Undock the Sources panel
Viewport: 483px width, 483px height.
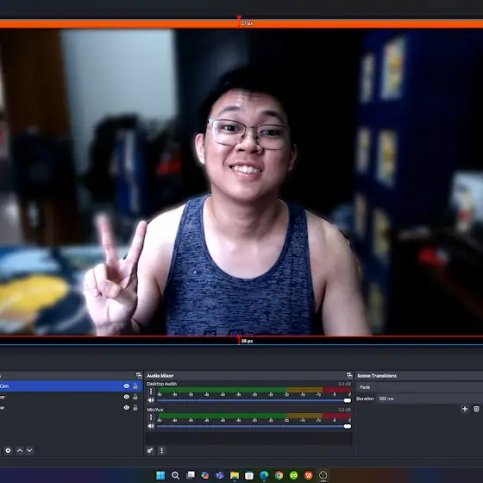[x=139, y=375]
